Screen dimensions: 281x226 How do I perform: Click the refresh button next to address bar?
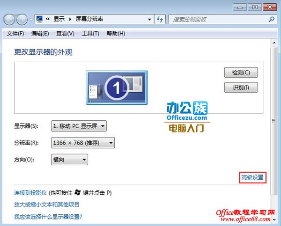(160, 19)
